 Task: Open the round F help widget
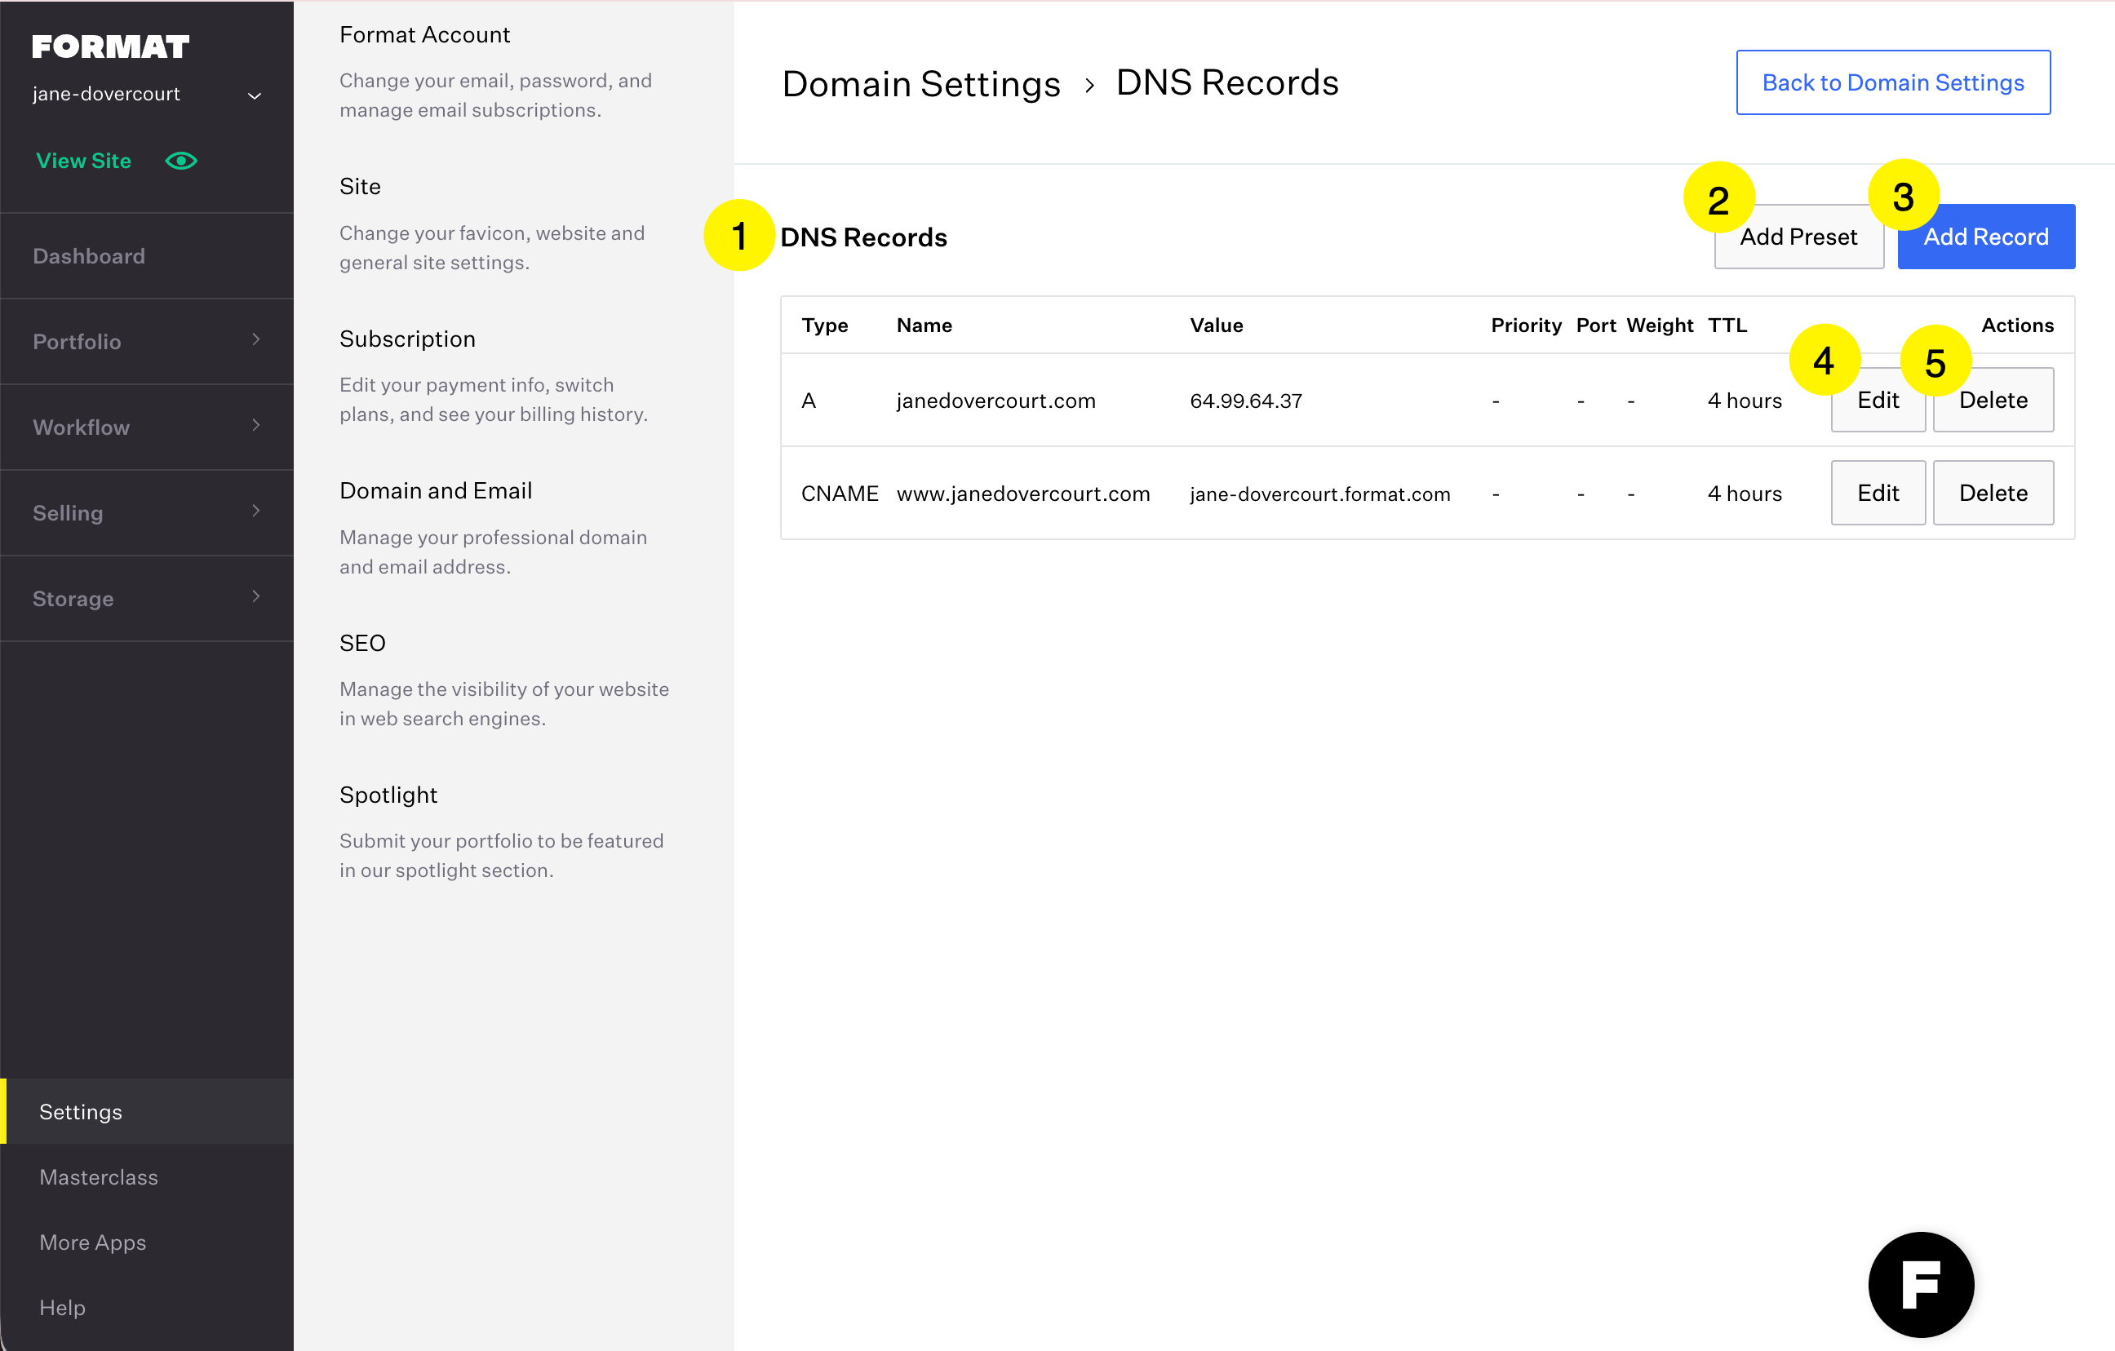pyautogui.click(x=1920, y=1284)
